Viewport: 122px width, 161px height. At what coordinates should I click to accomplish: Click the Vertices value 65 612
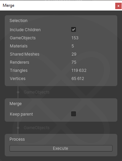click(x=78, y=79)
